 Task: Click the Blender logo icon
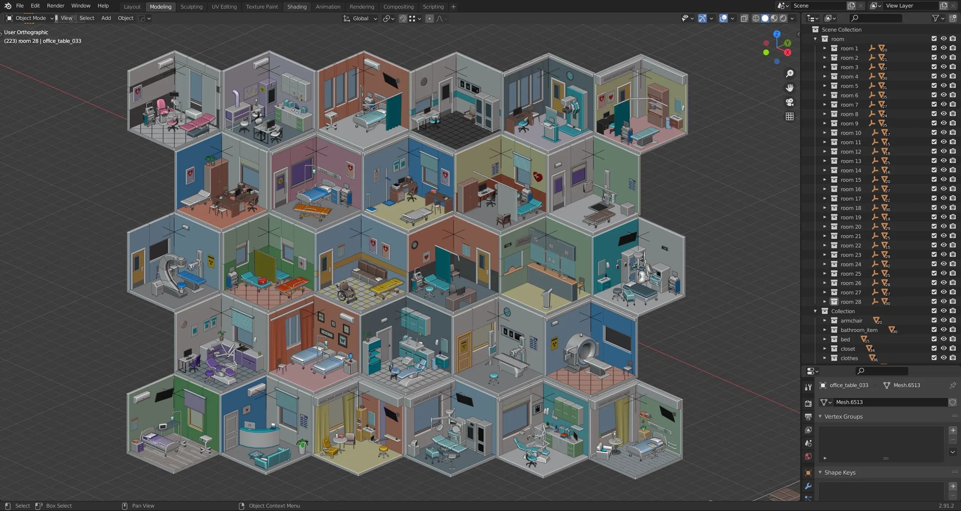tap(8, 6)
